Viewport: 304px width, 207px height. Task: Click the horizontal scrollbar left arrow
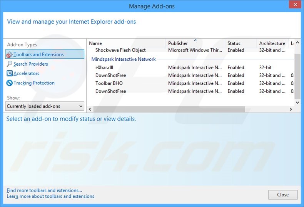(90, 109)
